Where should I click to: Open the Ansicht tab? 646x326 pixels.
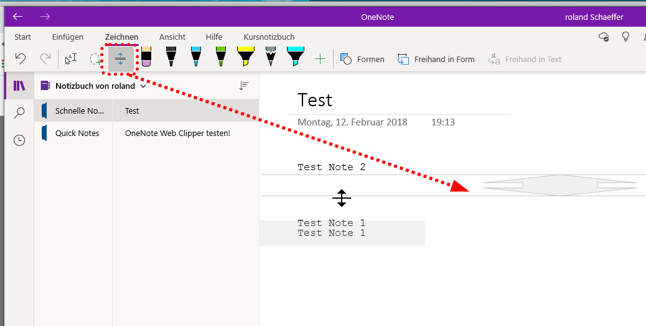click(172, 37)
